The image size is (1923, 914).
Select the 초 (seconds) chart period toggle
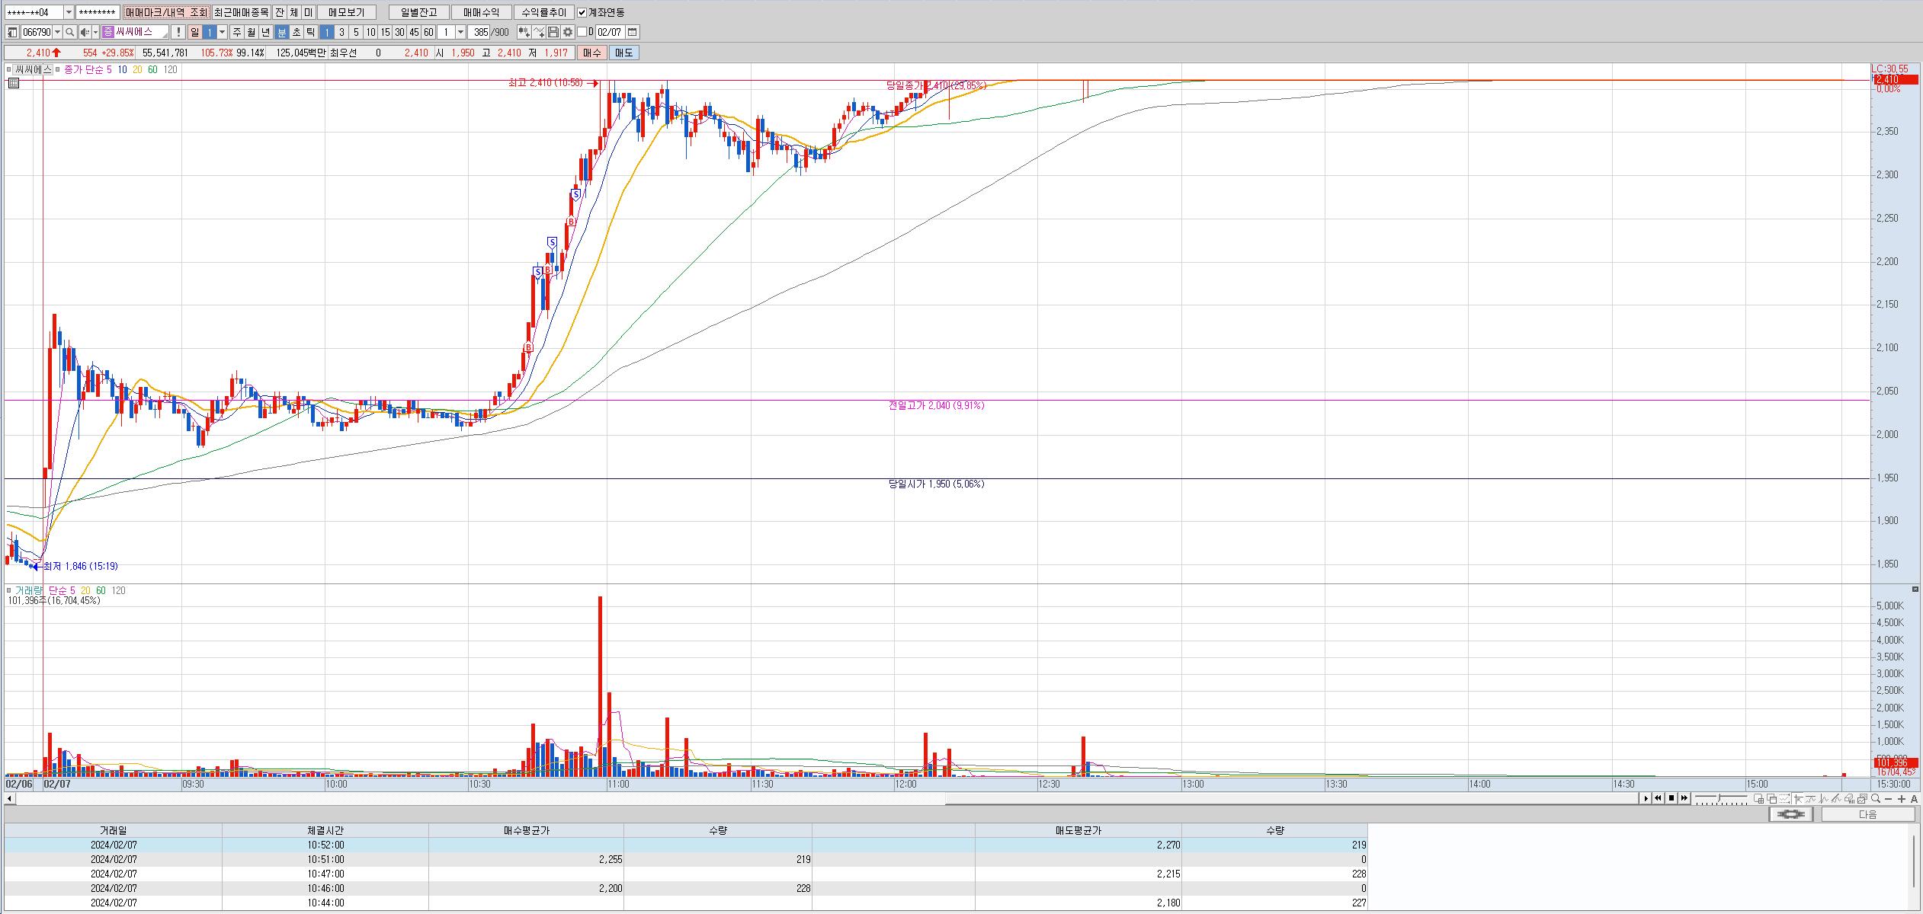click(296, 32)
